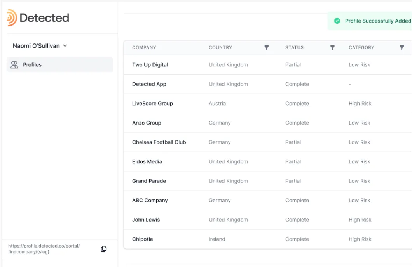Screen dimensions: 412x267
Task: Click Austria in the LiveScore Group row
Action: (x=217, y=104)
